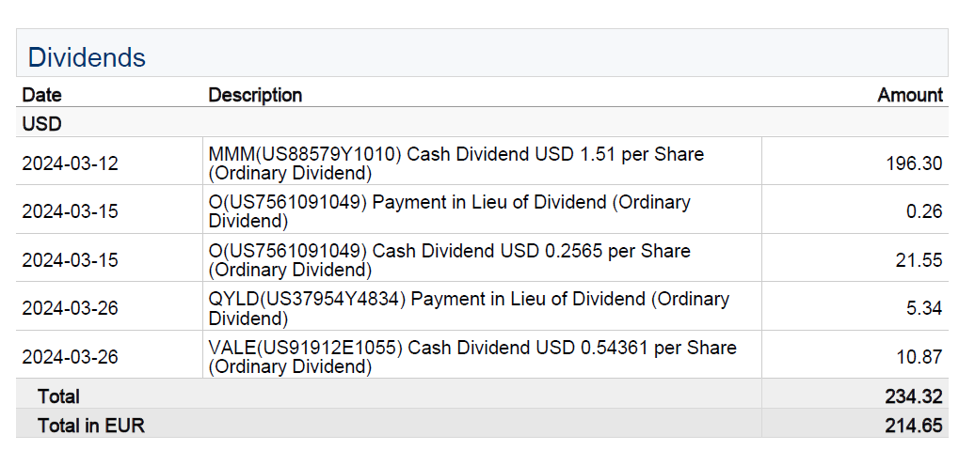Select the QYLD Payment in Lieu description

pyautogui.click(x=468, y=308)
